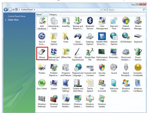147x113 pixels.
Task: Sort items by Category column header
Action: 55,15
